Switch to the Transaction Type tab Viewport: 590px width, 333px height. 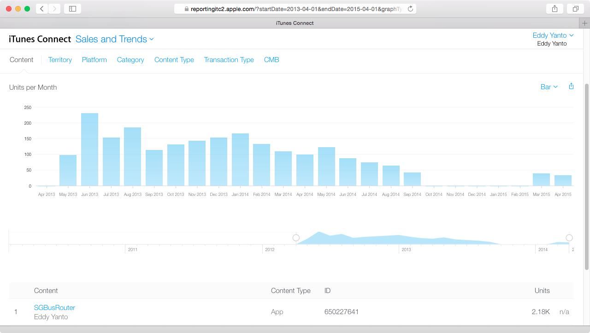click(x=229, y=60)
